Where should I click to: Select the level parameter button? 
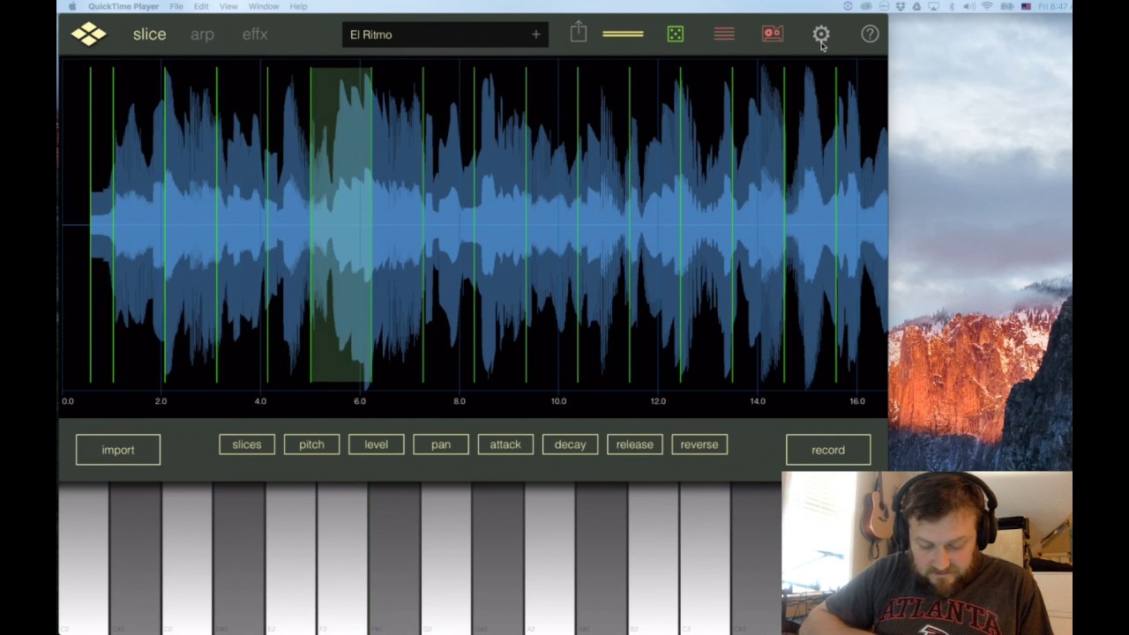click(x=376, y=444)
